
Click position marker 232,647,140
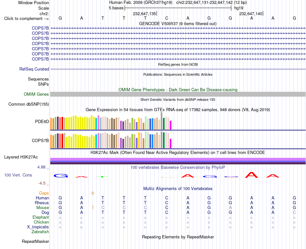(x=251, y=14)
